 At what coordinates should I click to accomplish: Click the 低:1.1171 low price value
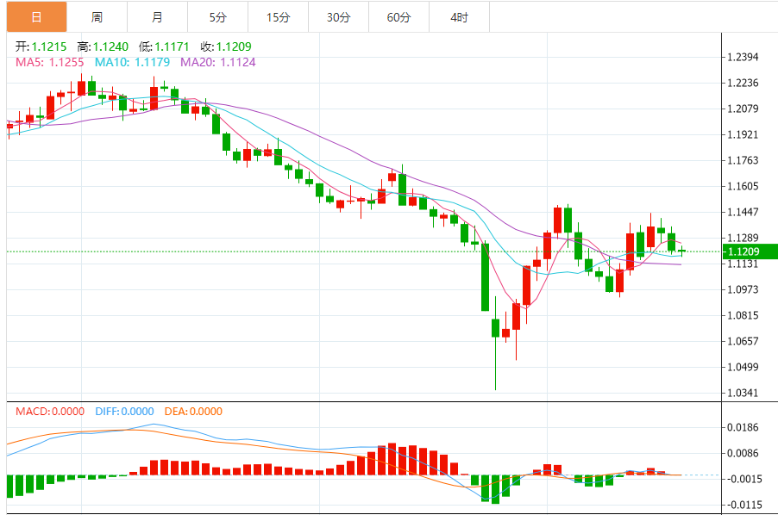tap(164, 47)
